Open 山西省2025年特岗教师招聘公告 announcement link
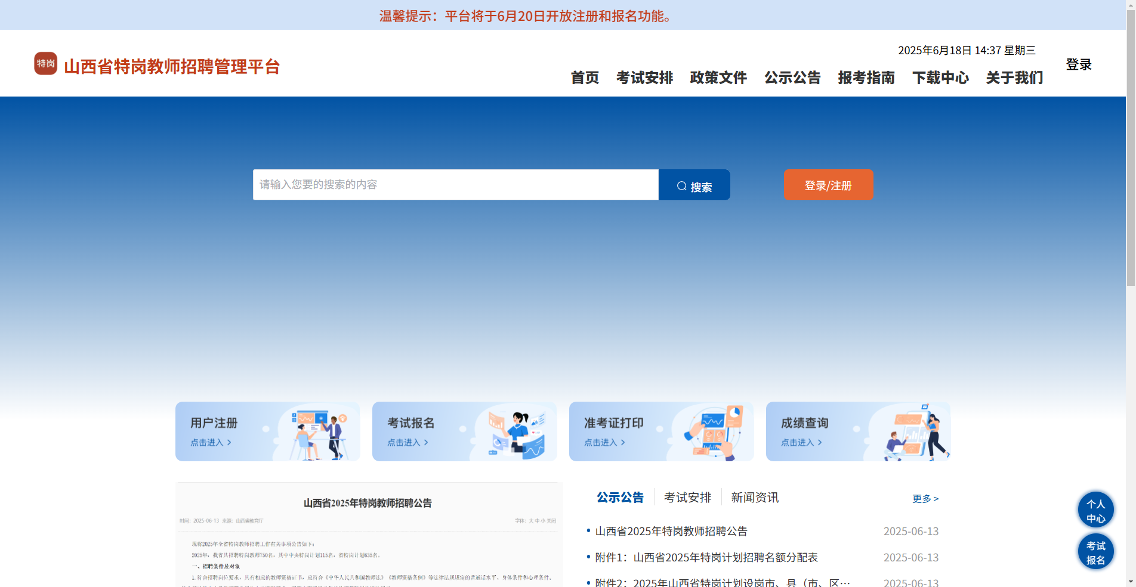This screenshot has width=1136, height=587. click(672, 531)
